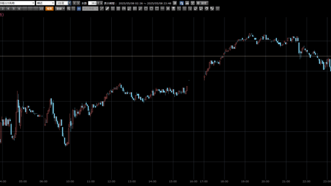The image size is (331, 186).
Task: Select the stamp marker tool
Action: click(173, 9)
